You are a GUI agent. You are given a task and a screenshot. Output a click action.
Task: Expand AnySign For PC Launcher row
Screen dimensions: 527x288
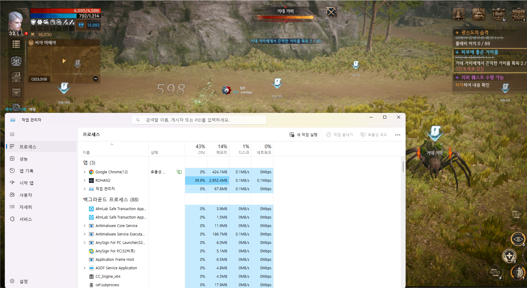coord(84,243)
